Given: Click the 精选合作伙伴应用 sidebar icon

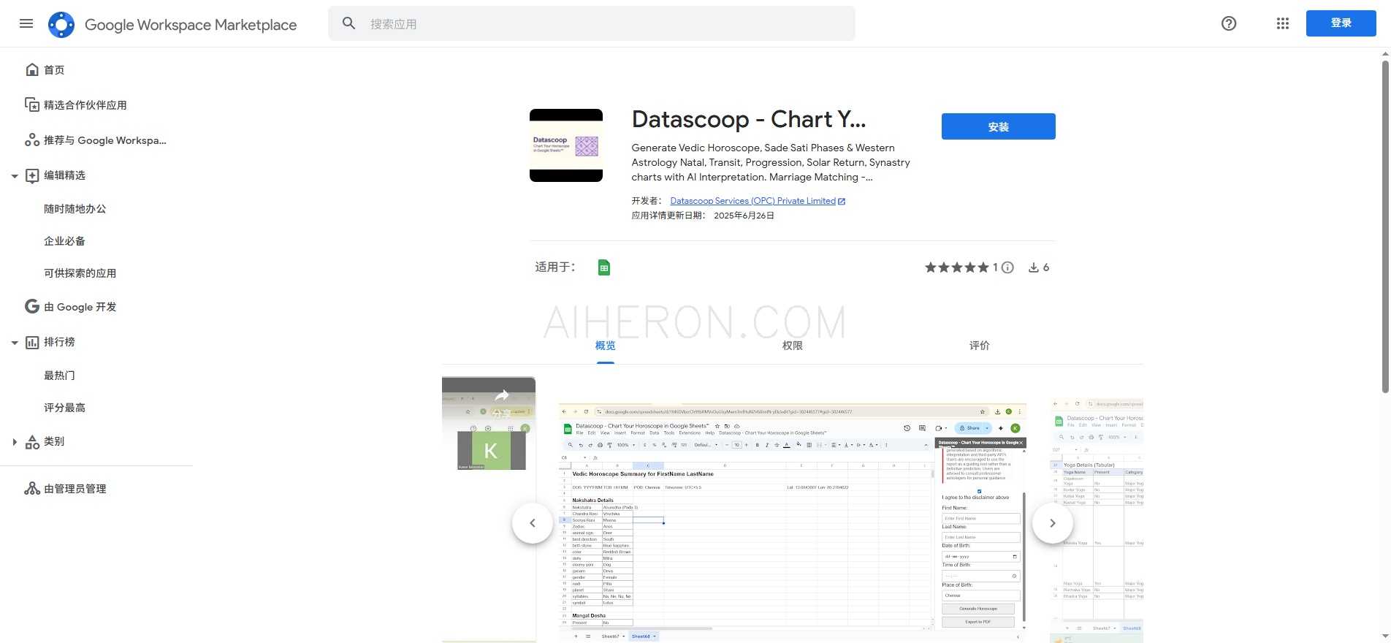Looking at the screenshot, I should (32, 104).
